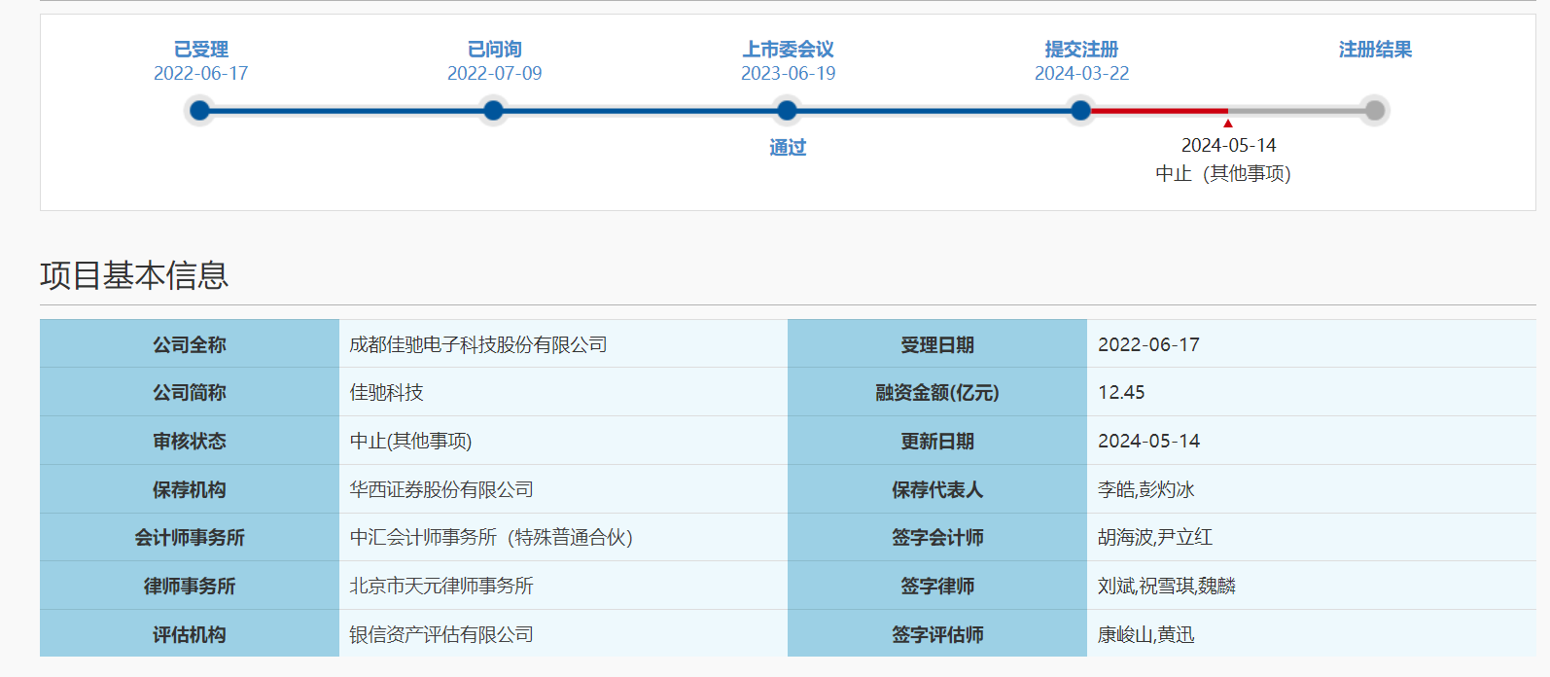The height and width of the screenshot is (677, 1550).
Task: Click the 银信资产评估有限公司 appraiser cell
Action: tap(441, 635)
